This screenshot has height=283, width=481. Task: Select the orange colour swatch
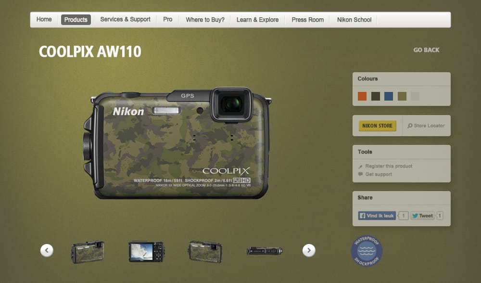coord(362,96)
